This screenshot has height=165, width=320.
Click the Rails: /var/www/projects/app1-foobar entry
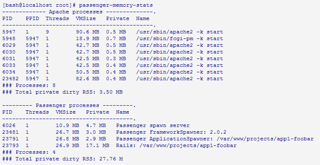(176, 146)
